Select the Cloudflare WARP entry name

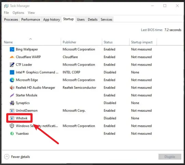click(28, 57)
